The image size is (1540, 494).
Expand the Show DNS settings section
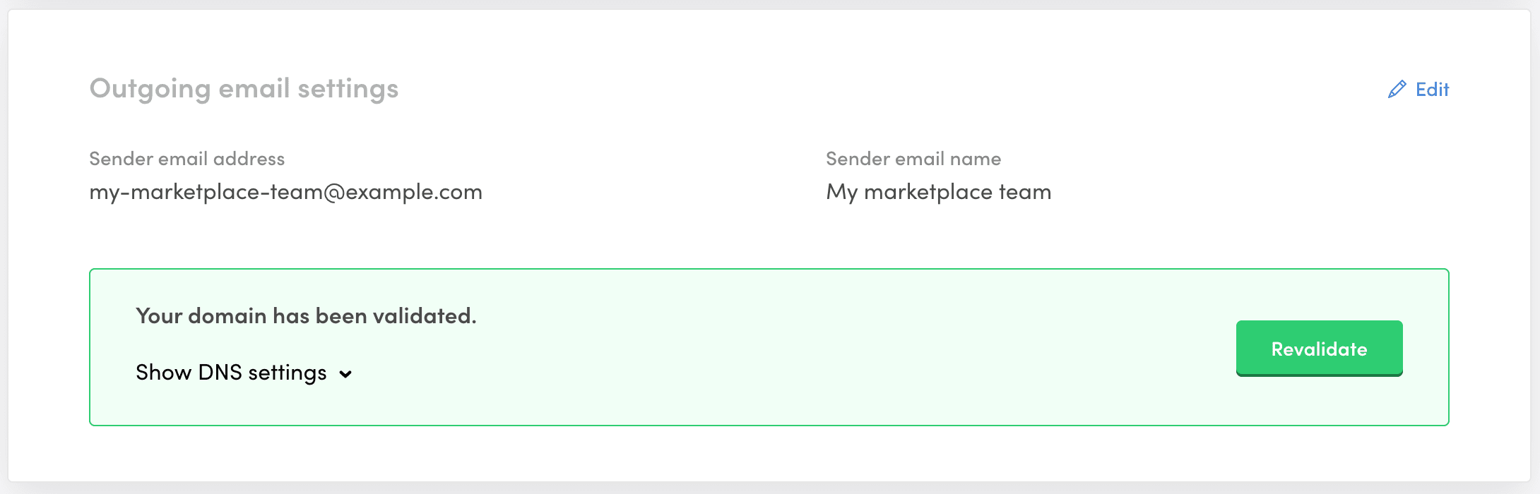click(231, 373)
